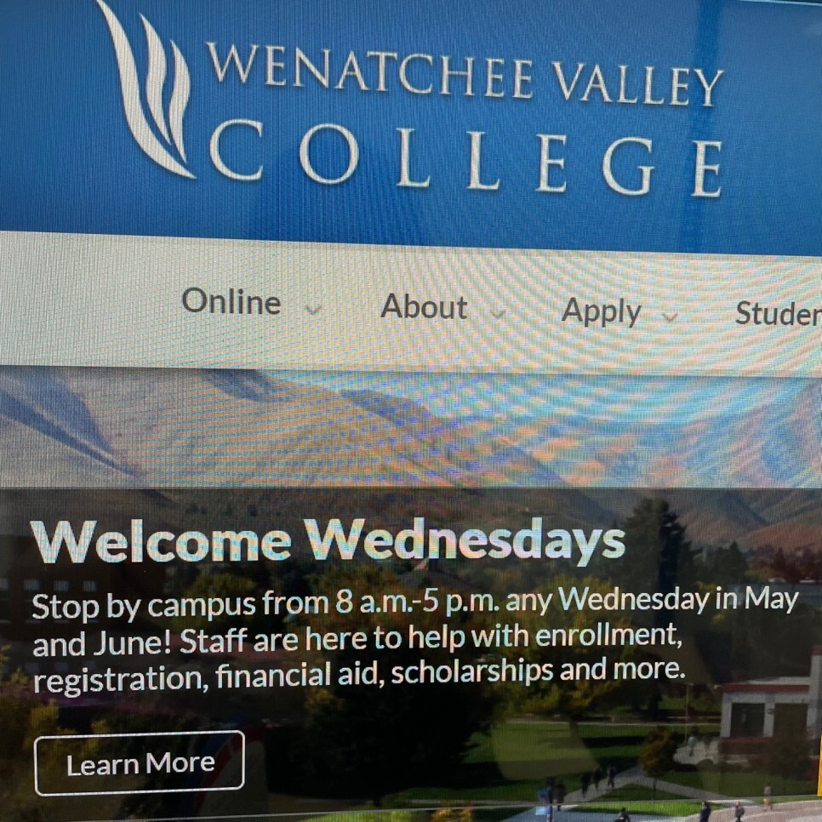Click the Wenatchee Valley logo text
The width and height of the screenshot is (822, 822).
(x=465, y=74)
